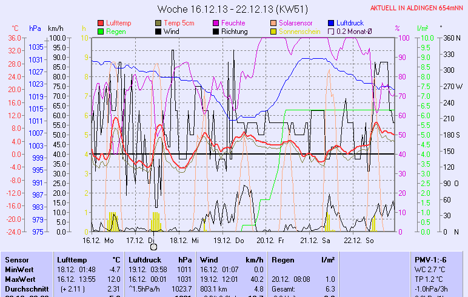Click the olive Temp 5cm legend square
This screenshot has width=468, height=297.
point(158,22)
